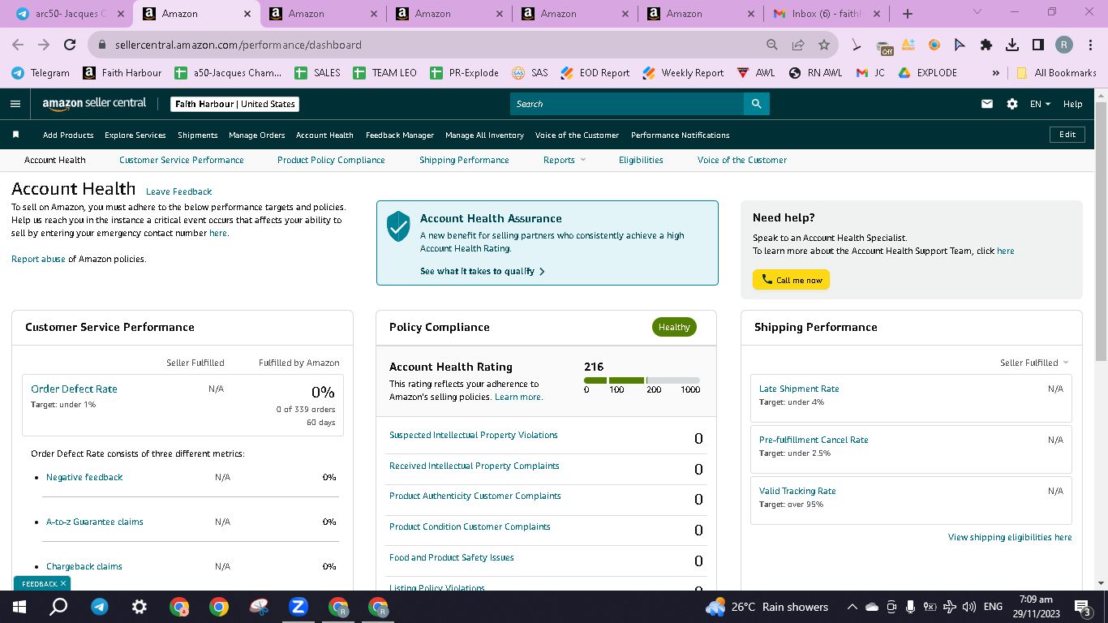Click the Account Health Assurance shield icon

(x=398, y=226)
